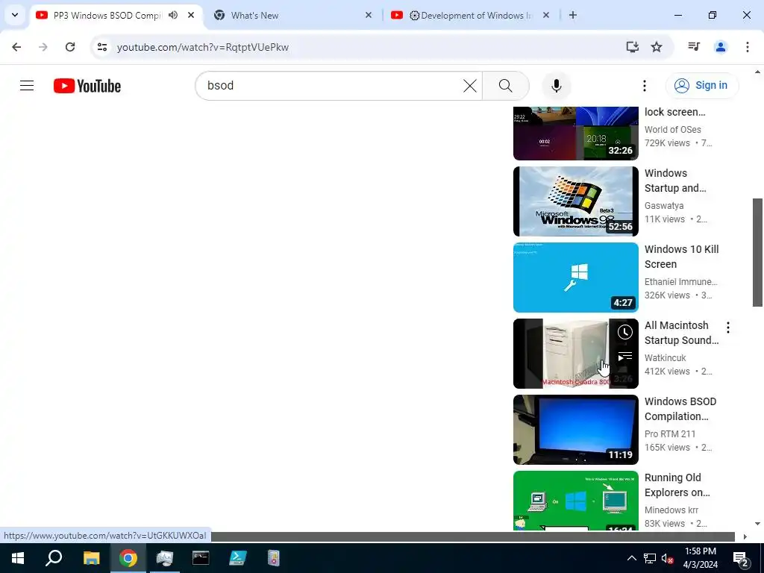The width and height of the screenshot is (764, 573).
Task: Open PowerShell from the taskbar
Action: (x=237, y=558)
